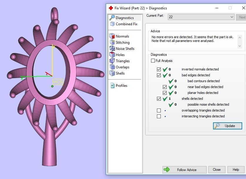Open the Overlaps fix page
This screenshot has height=179, width=246.
123,67
